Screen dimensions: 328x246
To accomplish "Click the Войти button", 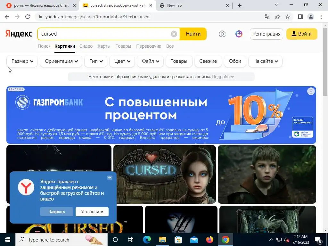I will coord(302,34).
